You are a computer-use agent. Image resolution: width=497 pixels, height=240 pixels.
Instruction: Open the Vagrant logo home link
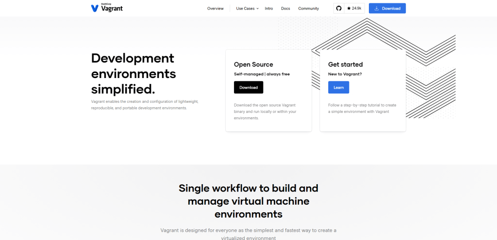107,8
